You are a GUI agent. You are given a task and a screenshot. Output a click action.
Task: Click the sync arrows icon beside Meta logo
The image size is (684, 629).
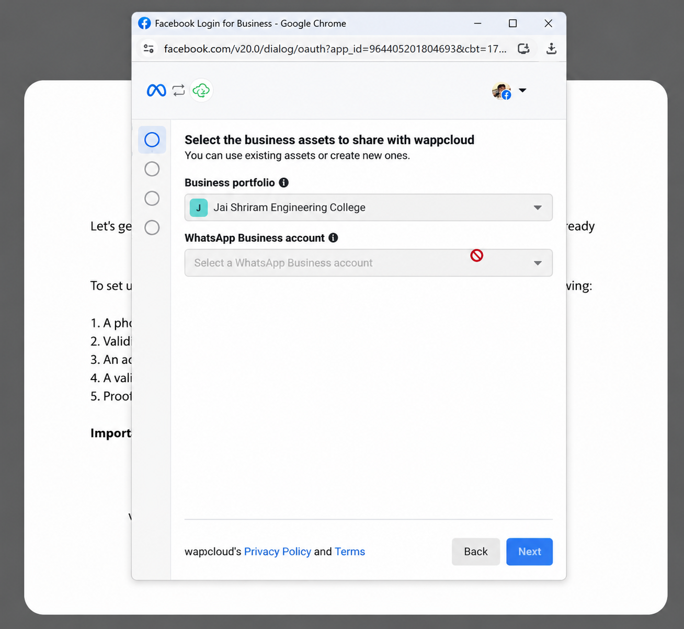(x=178, y=90)
